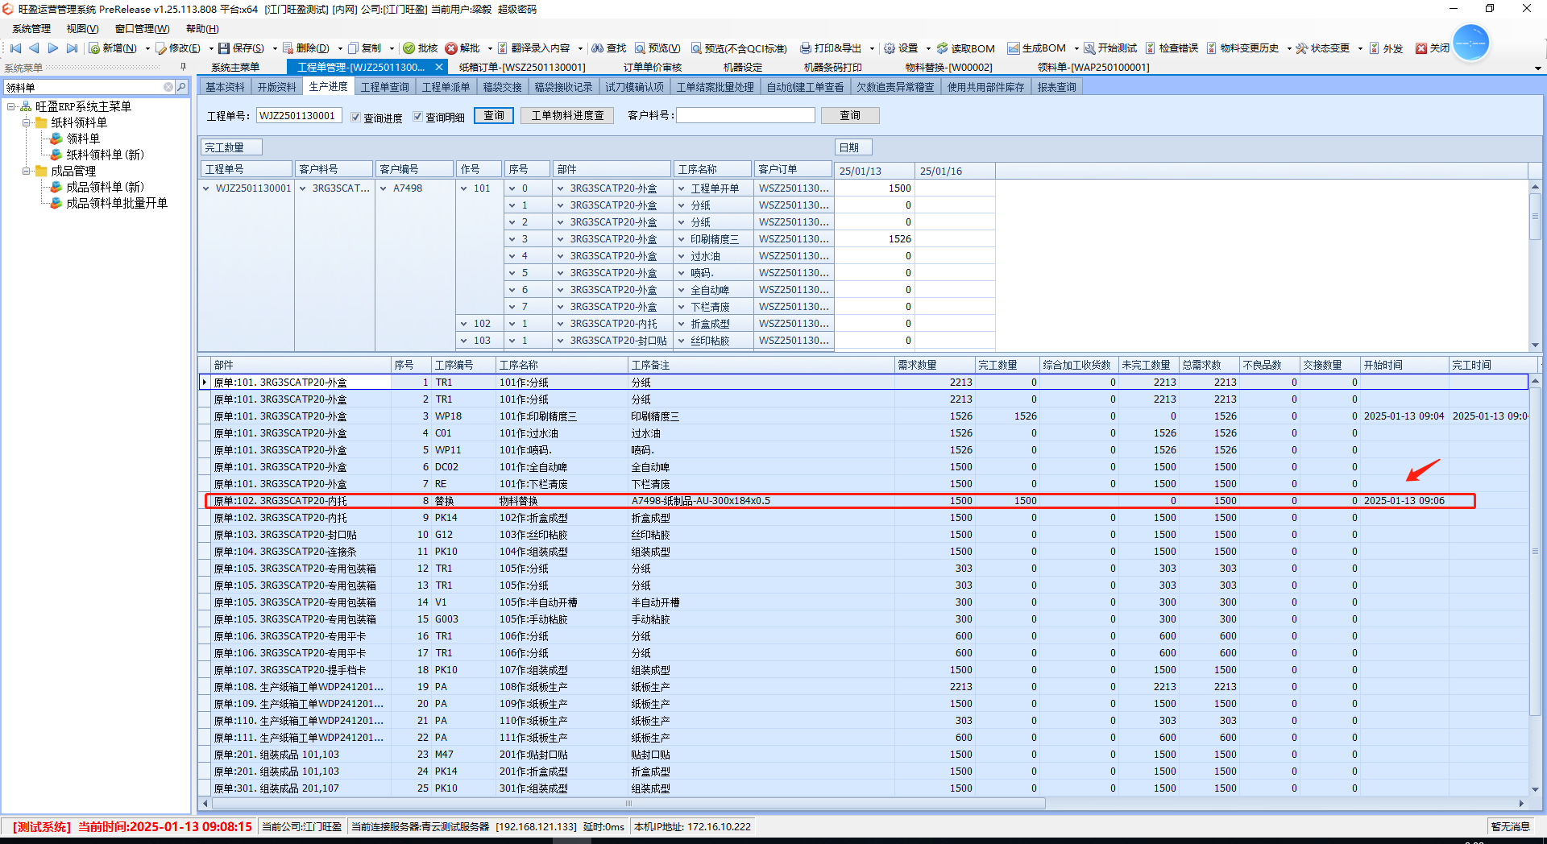Click the bottom grid vertical scrollbar down arrow
The image size is (1547, 844).
pyautogui.click(x=1535, y=790)
